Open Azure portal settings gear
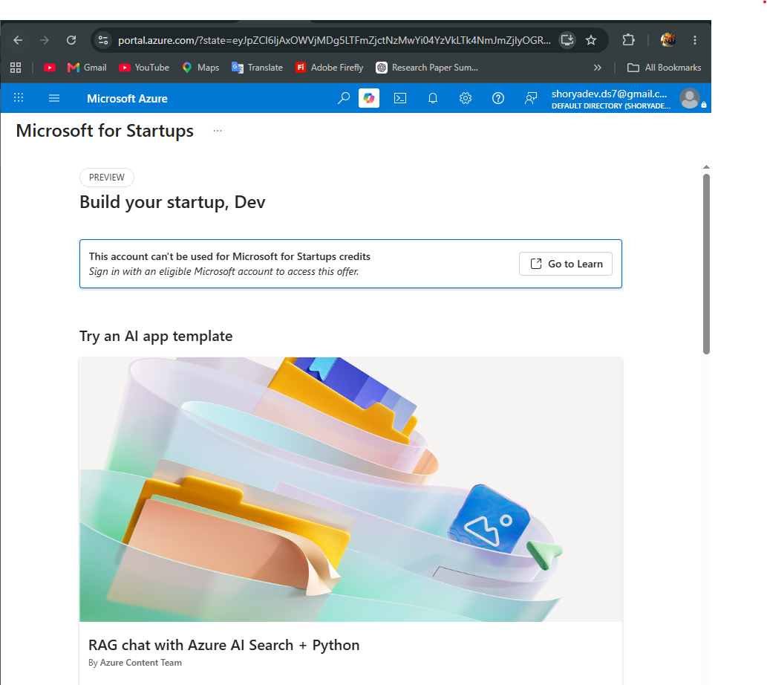This screenshot has height=685, width=767. pyautogui.click(x=466, y=98)
